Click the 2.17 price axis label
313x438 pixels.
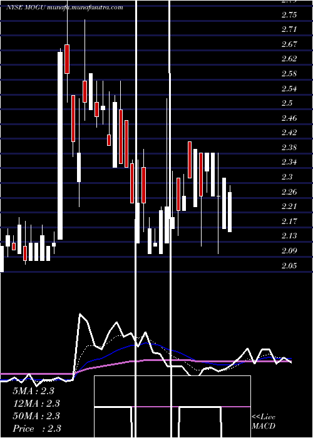pos(289,221)
